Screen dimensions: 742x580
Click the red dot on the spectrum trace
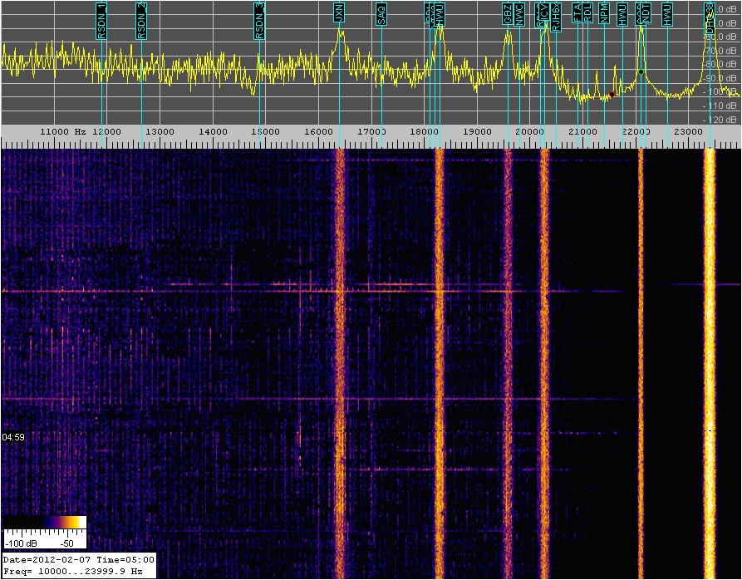pyautogui.click(x=612, y=95)
